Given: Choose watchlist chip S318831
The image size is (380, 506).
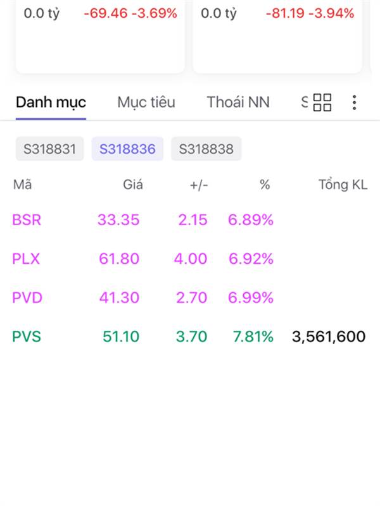Looking at the screenshot, I should 49,149.
